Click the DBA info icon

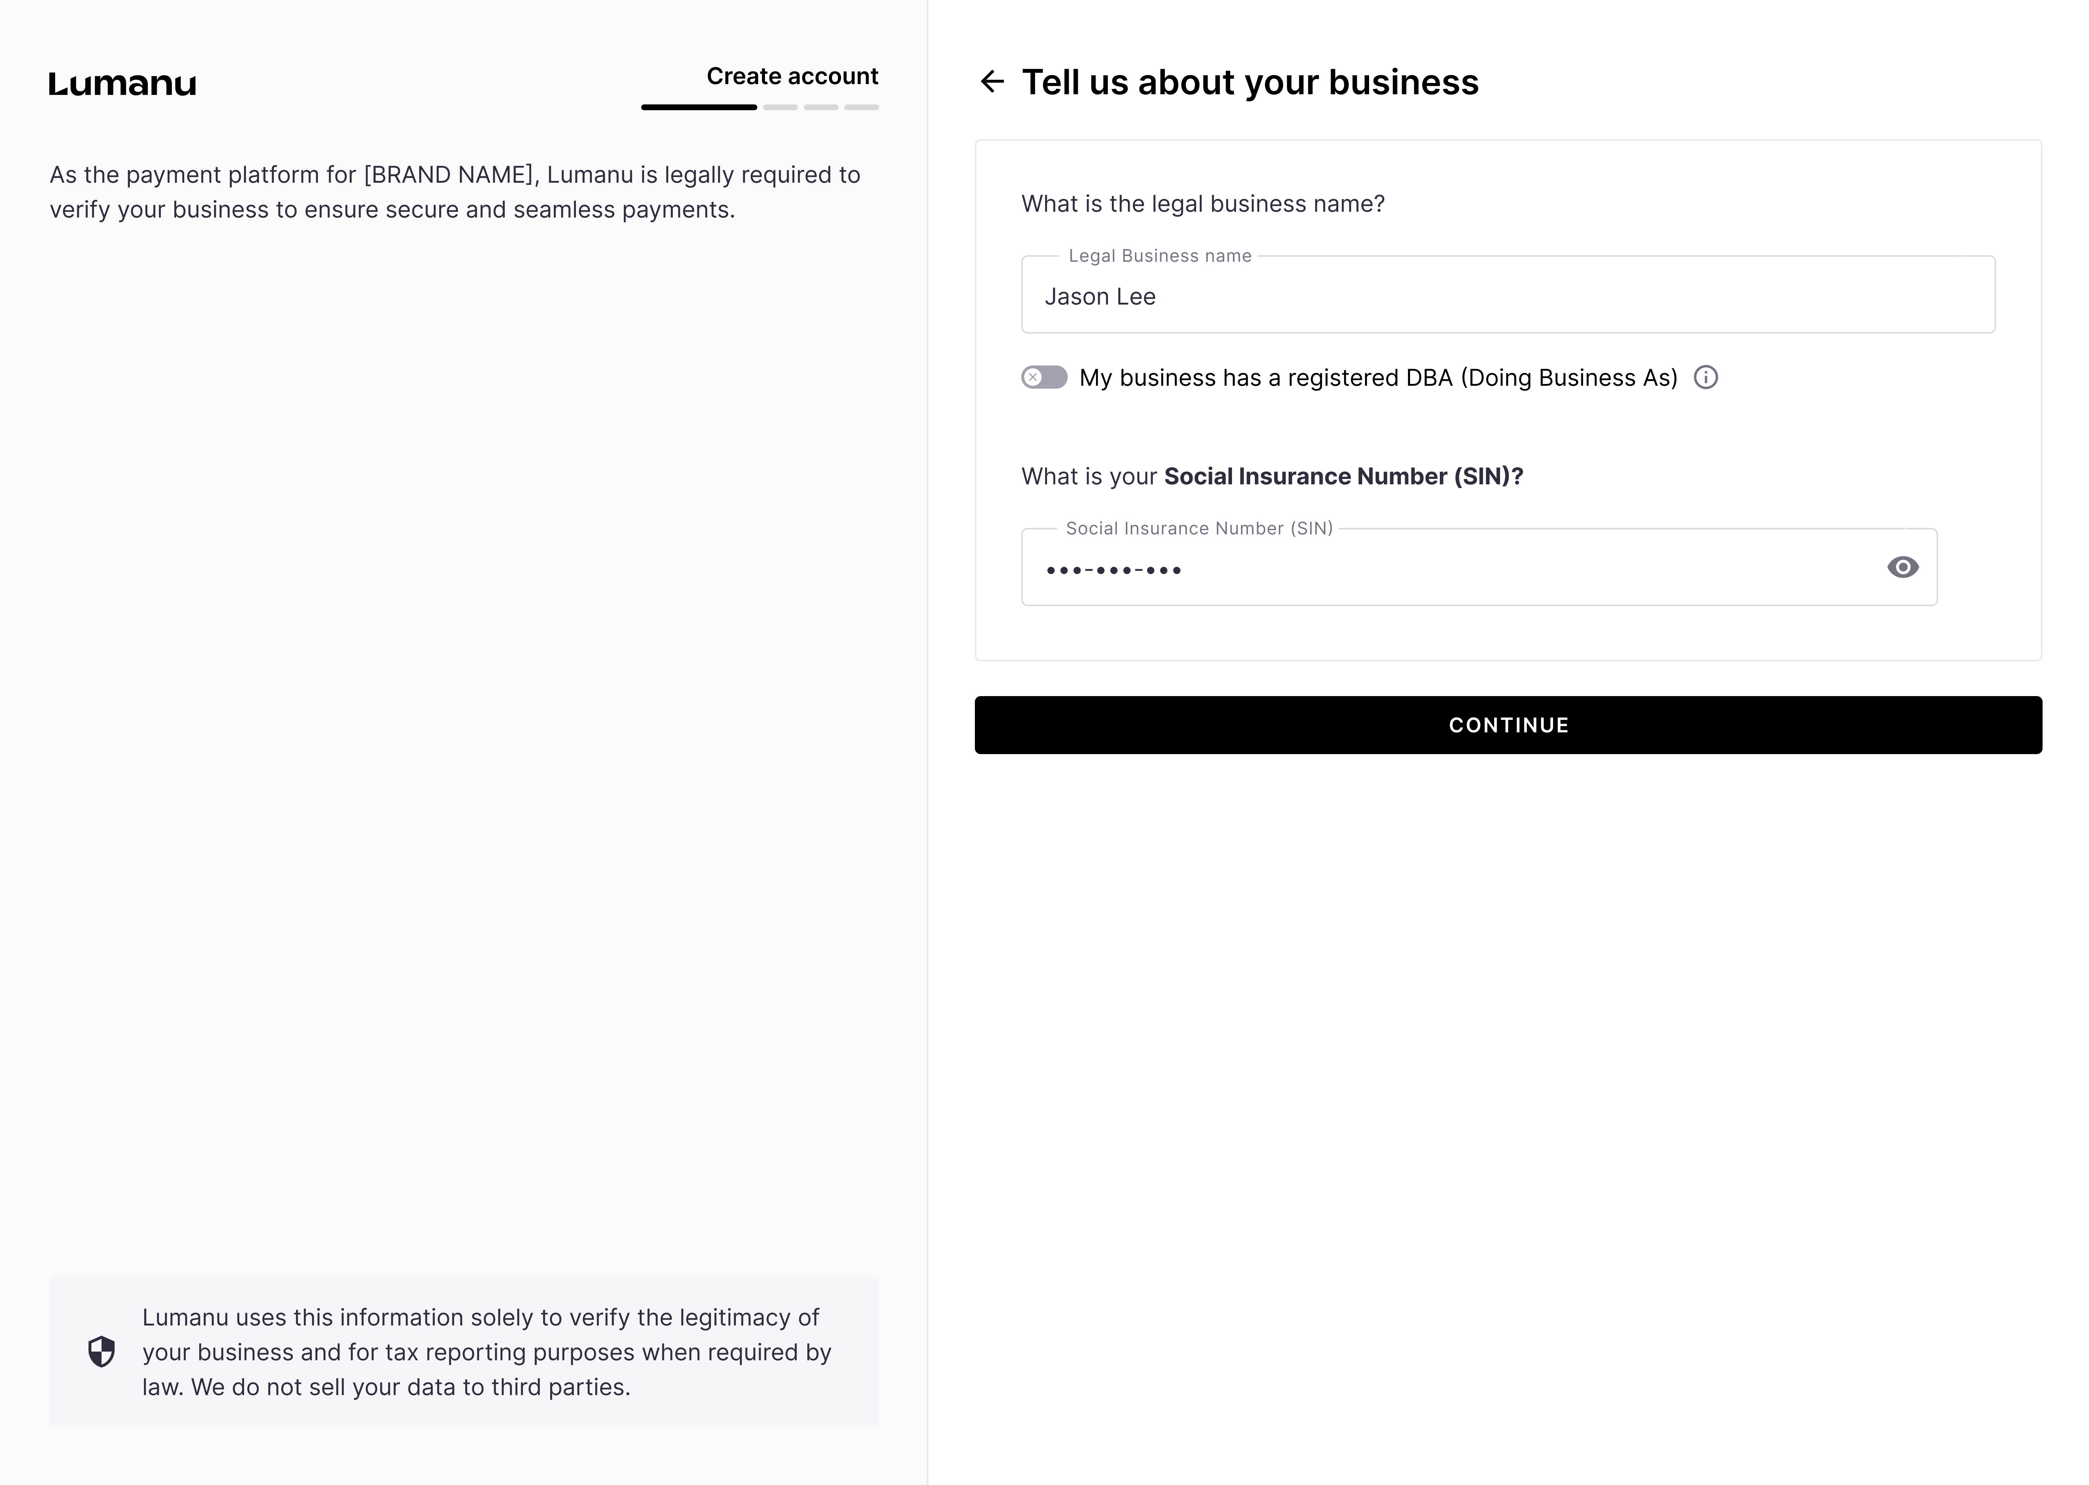click(1706, 378)
